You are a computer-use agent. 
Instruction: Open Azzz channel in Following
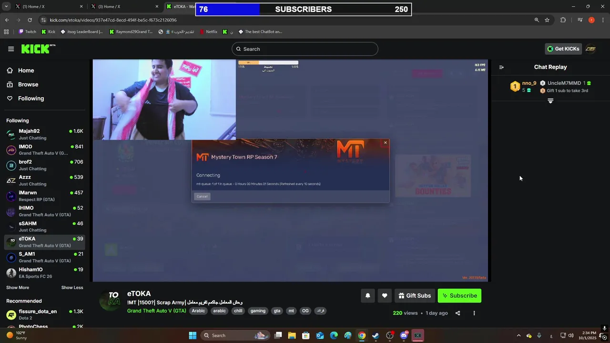point(44,180)
